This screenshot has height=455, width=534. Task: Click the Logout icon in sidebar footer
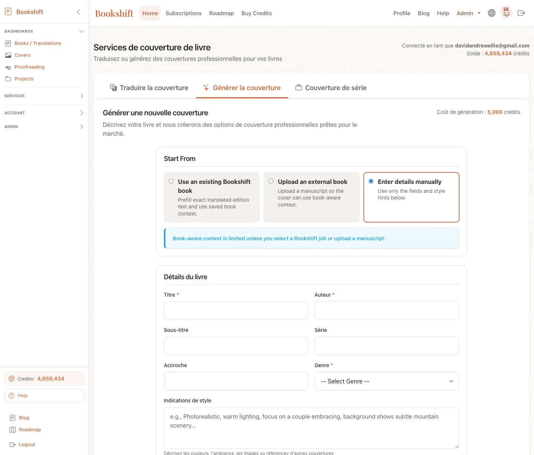(x=13, y=445)
